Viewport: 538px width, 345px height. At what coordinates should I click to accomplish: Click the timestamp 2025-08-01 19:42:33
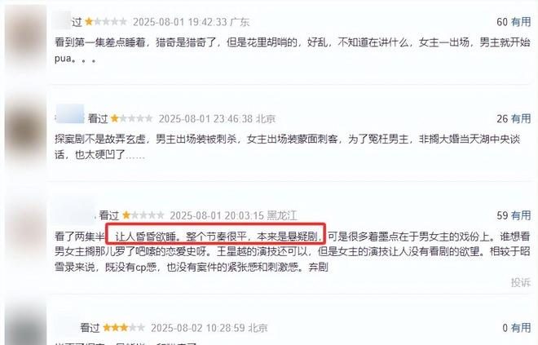tap(180, 22)
